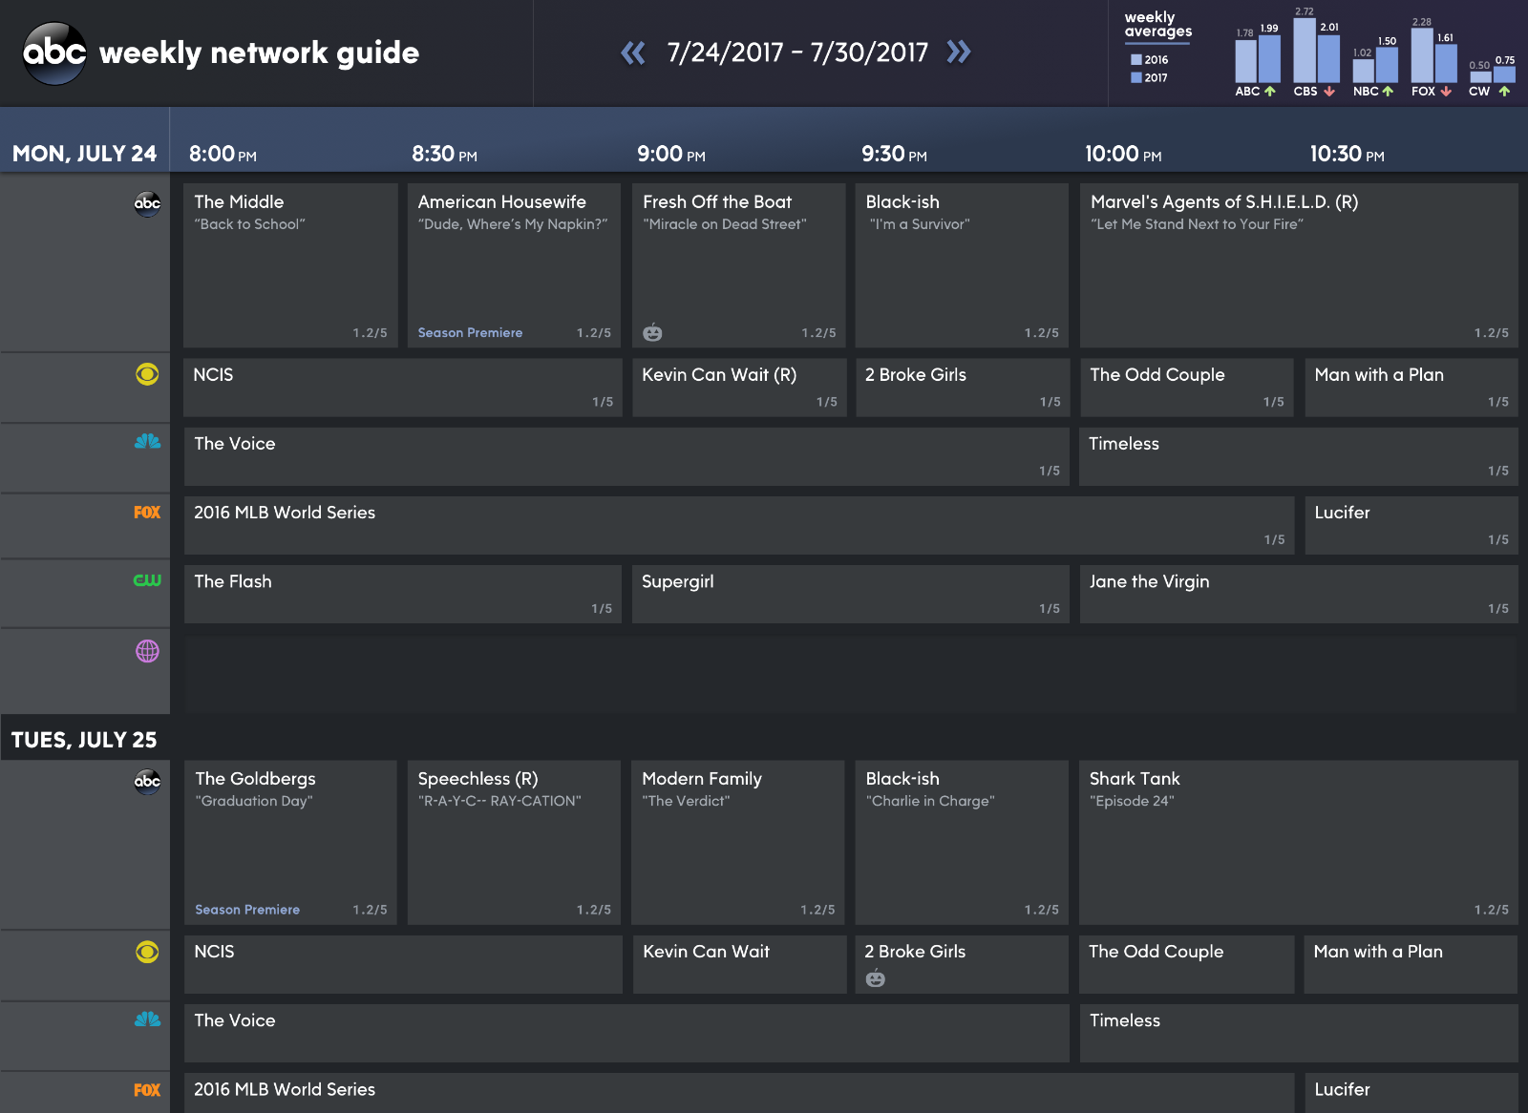Click FOX logo in Tuesday row
The image size is (1528, 1113).
[147, 1090]
